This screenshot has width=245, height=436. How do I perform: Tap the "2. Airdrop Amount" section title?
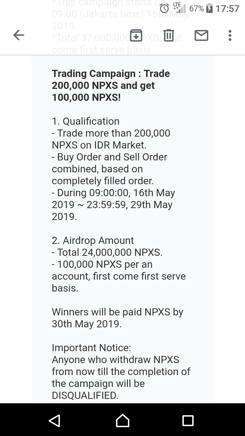(93, 240)
